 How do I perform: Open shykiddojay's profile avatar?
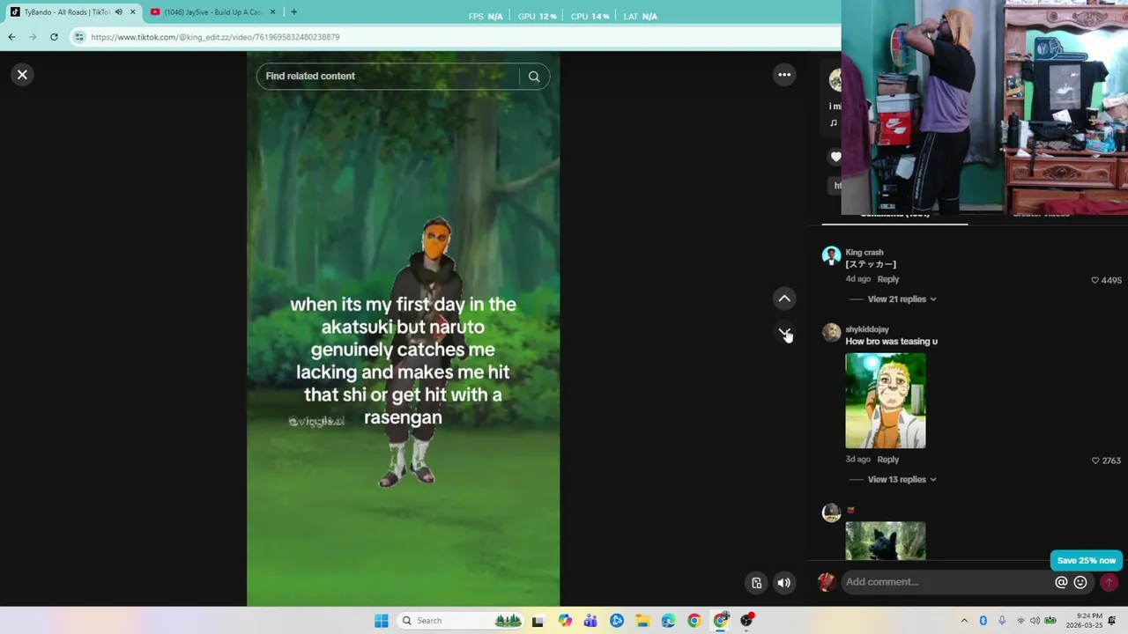pyautogui.click(x=831, y=333)
